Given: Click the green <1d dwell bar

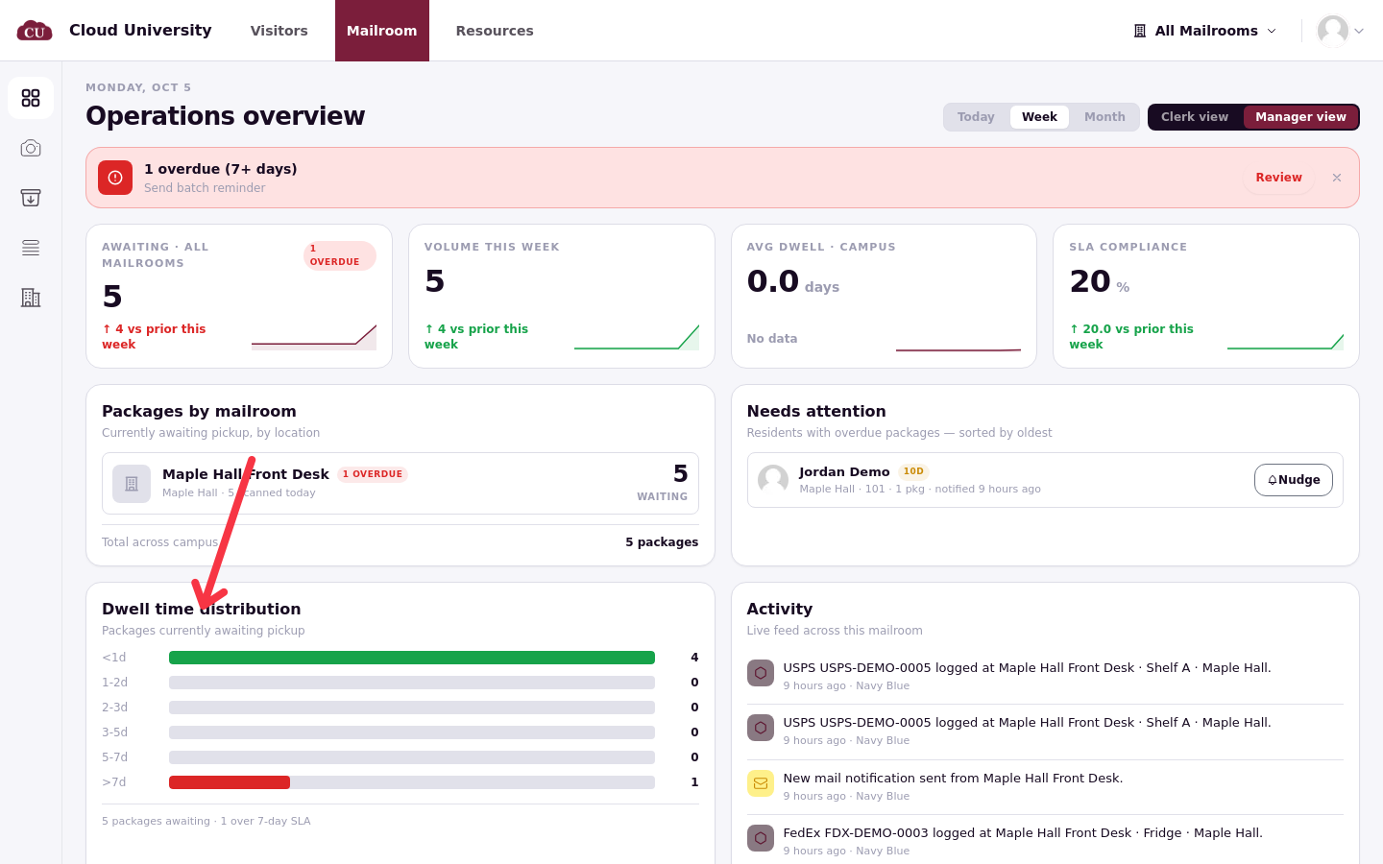Looking at the screenshot, I should [412, 658].
